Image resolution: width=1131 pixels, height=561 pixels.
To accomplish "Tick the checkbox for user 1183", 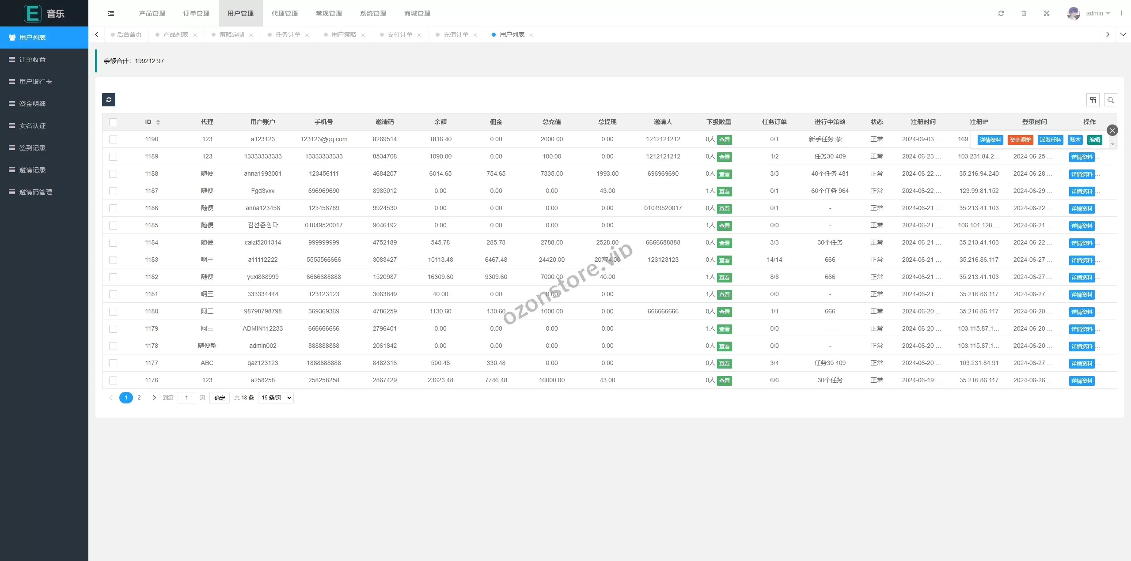I will tap(113, 260).
